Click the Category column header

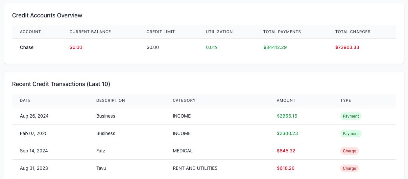[x=184, y=101]
